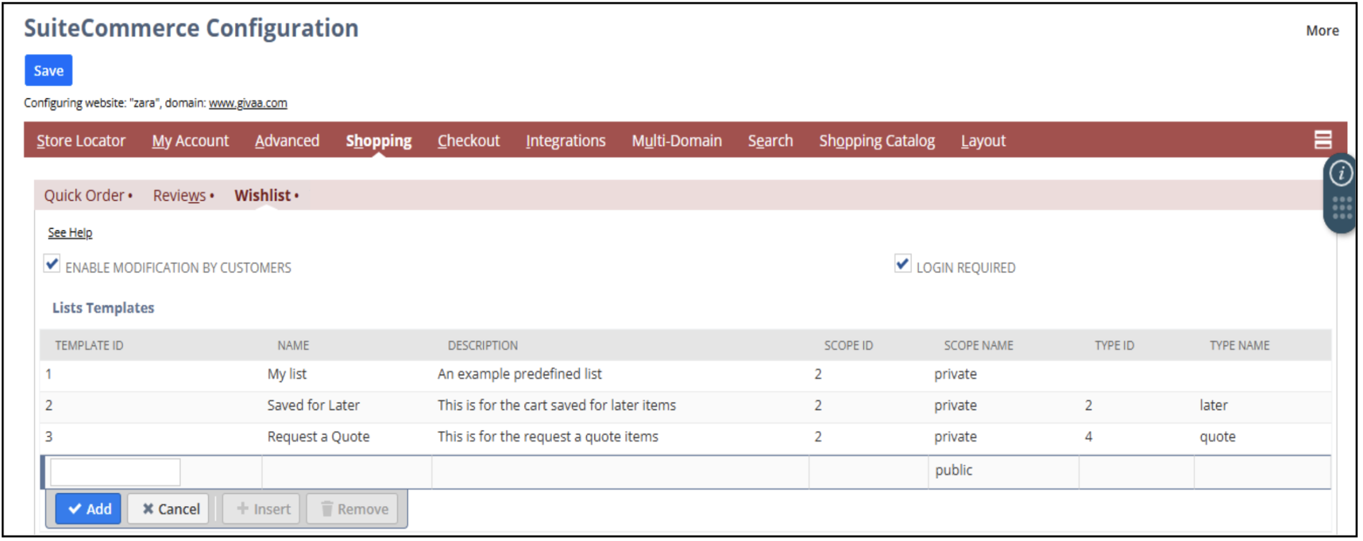Open the Layout tab
1363x541 pixels.
(983, 141)
